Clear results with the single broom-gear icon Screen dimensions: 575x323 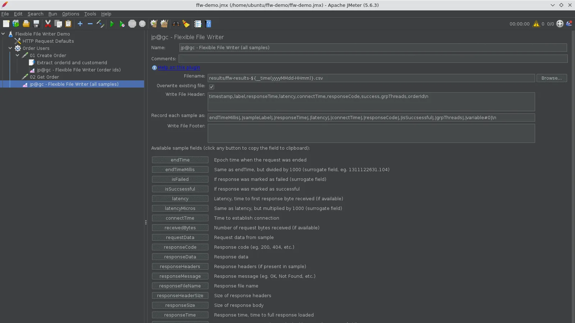(x=154, y=24)
